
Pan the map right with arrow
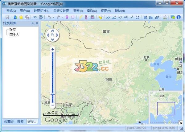click(57, 35)
